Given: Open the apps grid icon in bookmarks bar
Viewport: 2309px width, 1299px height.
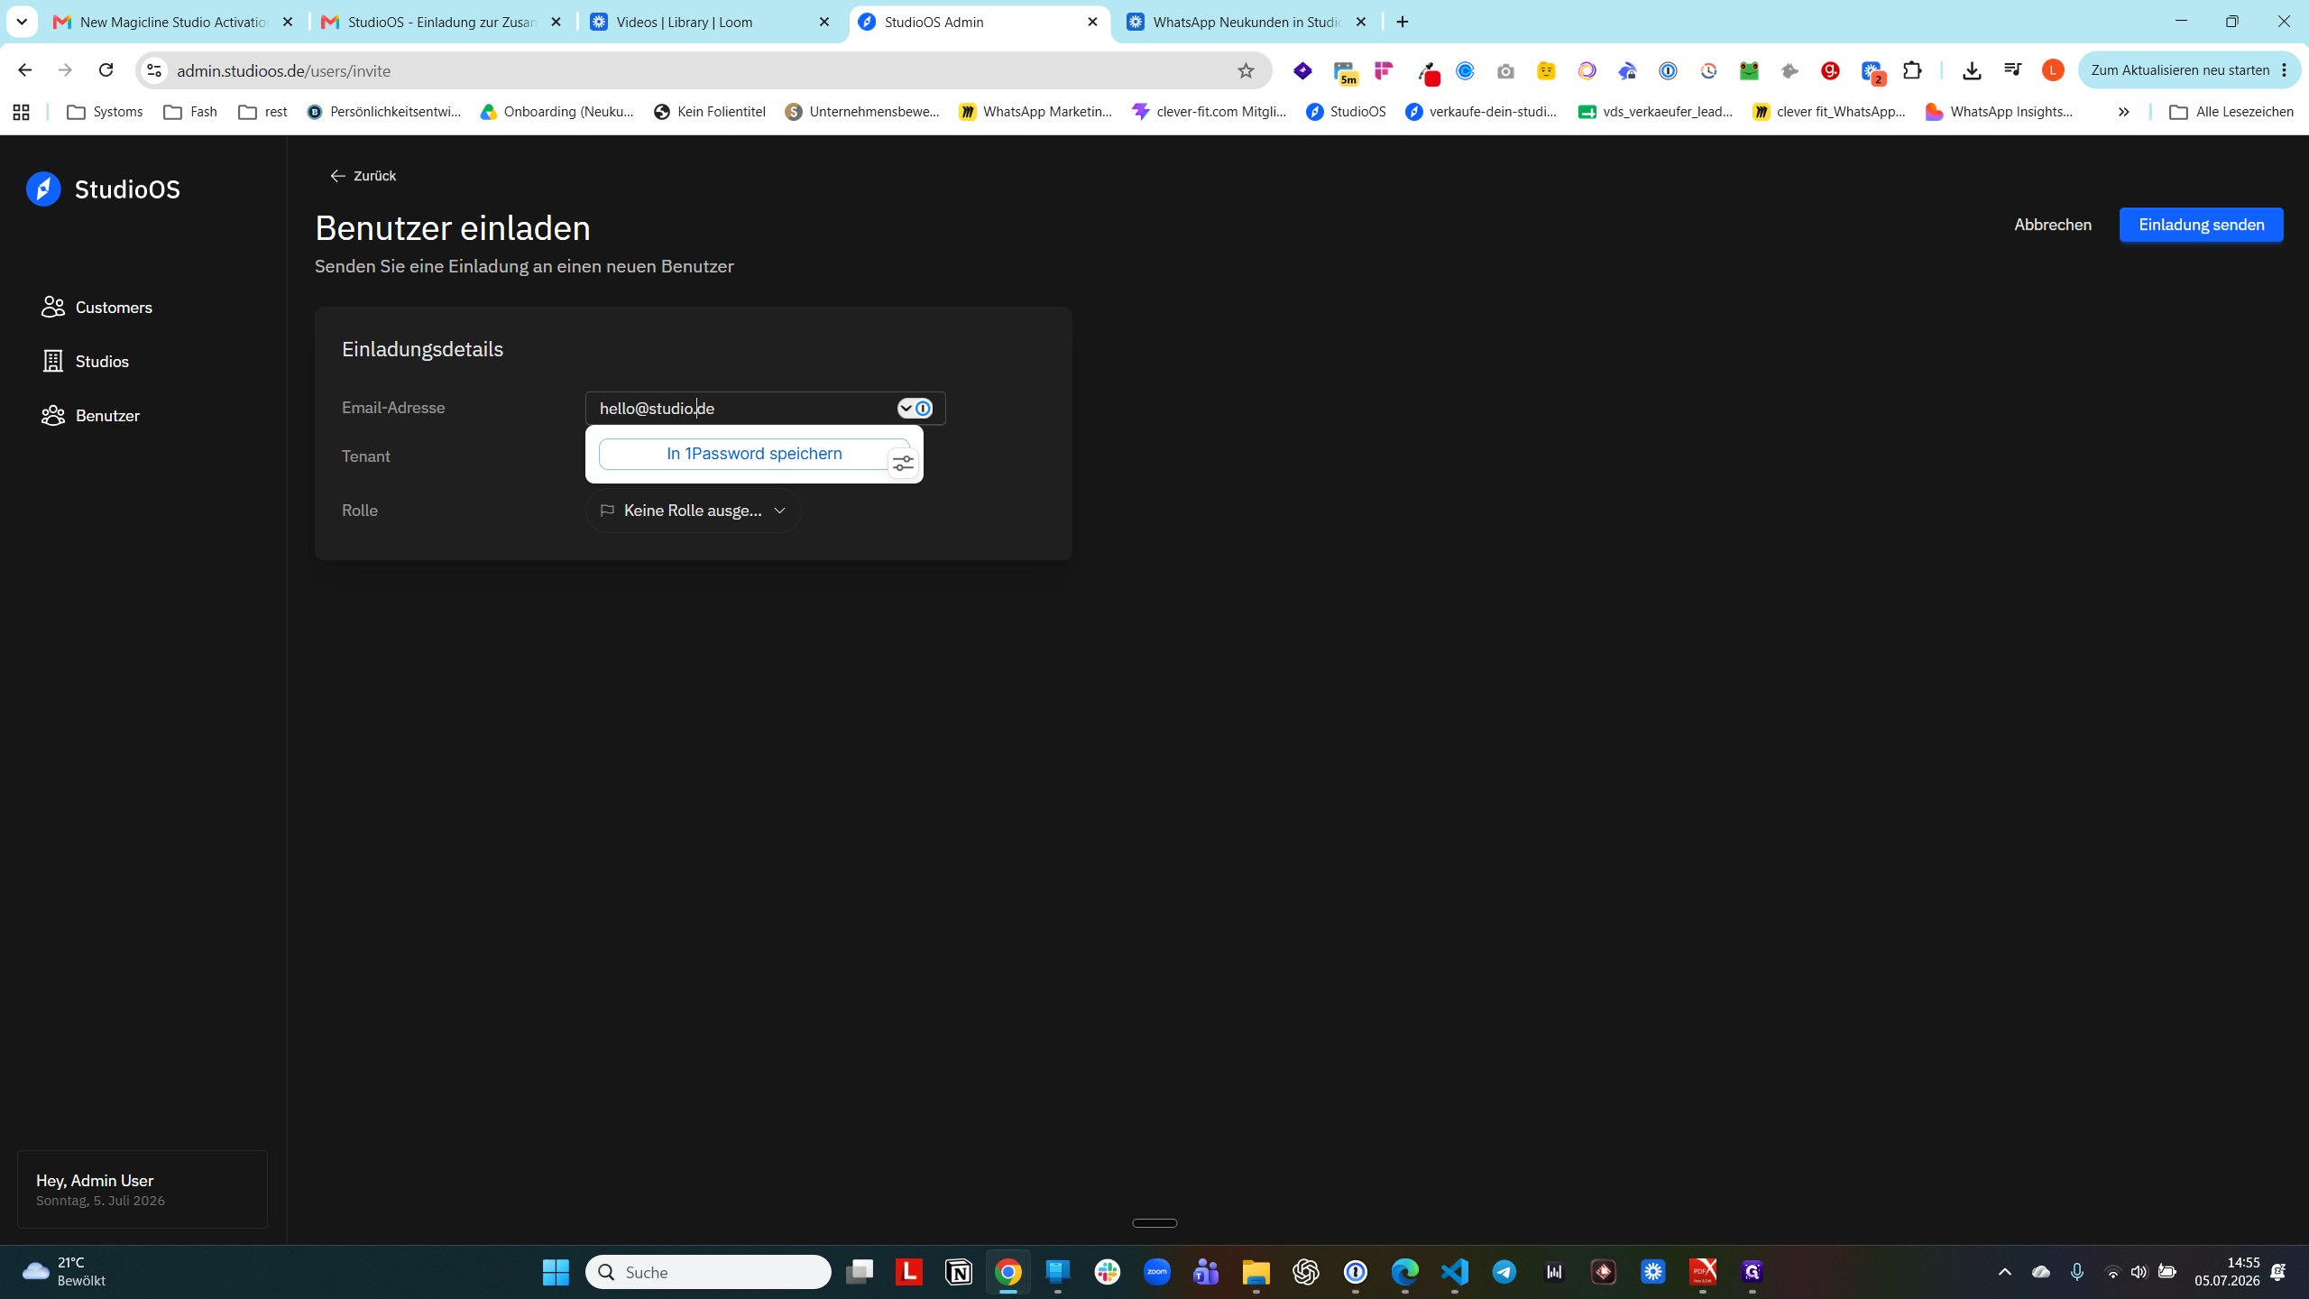Looking at the screenshot, I should (22, 112).
